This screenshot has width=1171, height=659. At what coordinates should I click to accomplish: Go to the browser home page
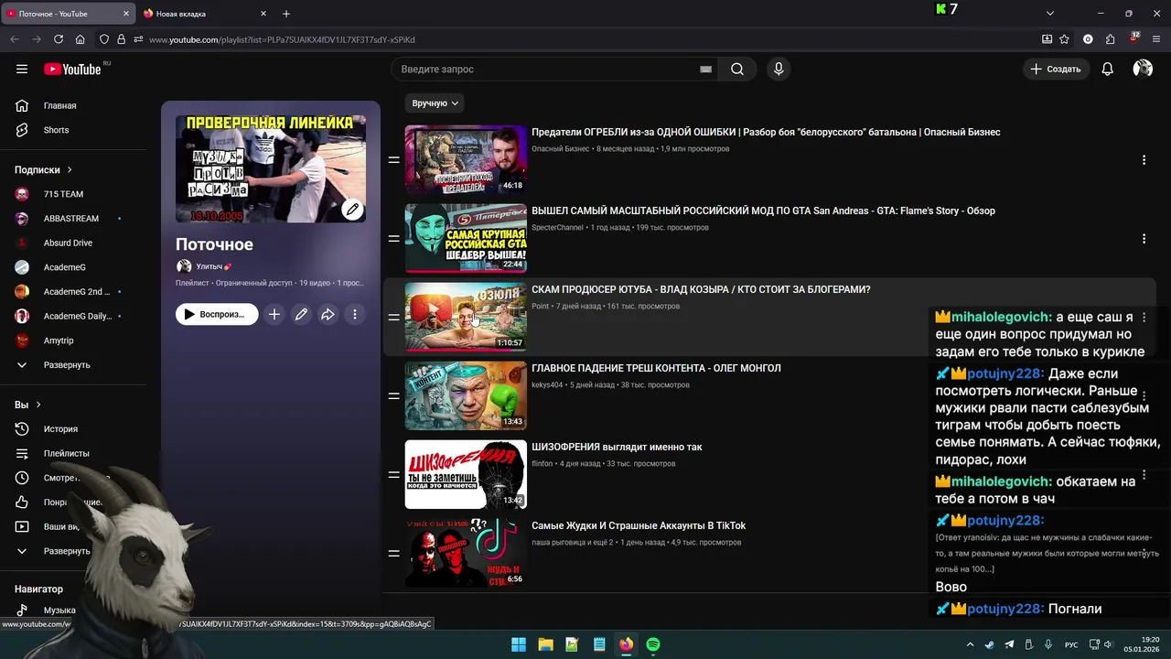click(81, 39)
